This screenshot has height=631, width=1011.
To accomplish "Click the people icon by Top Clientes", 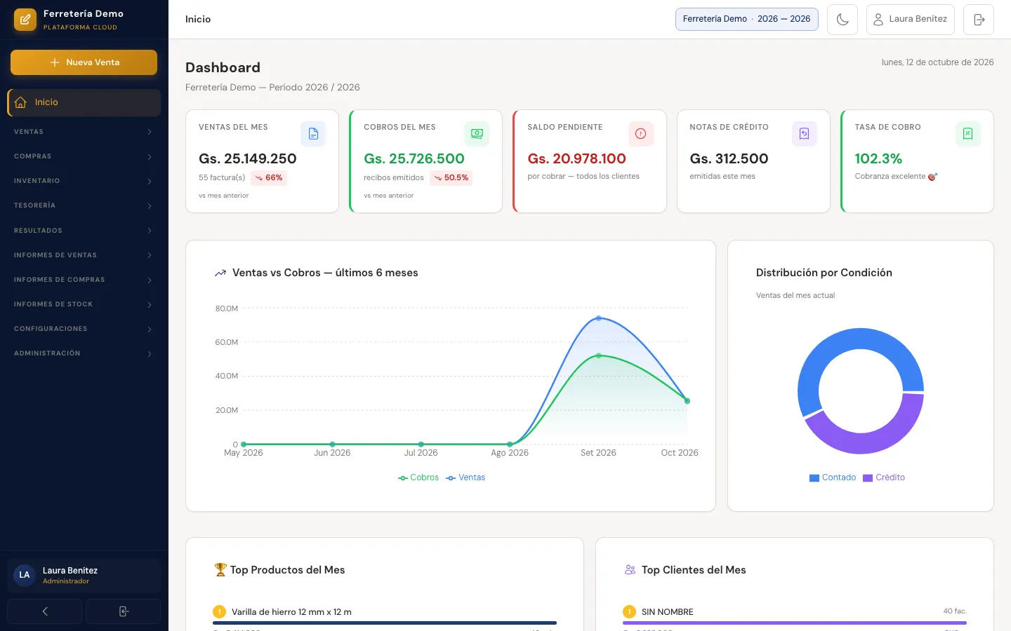I will [630, 570].
